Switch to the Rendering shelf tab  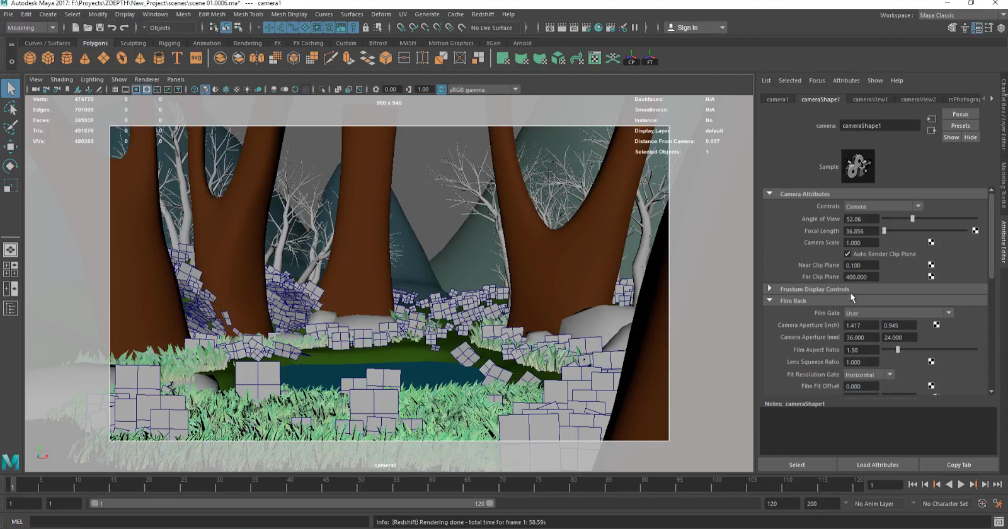point(247,43)
